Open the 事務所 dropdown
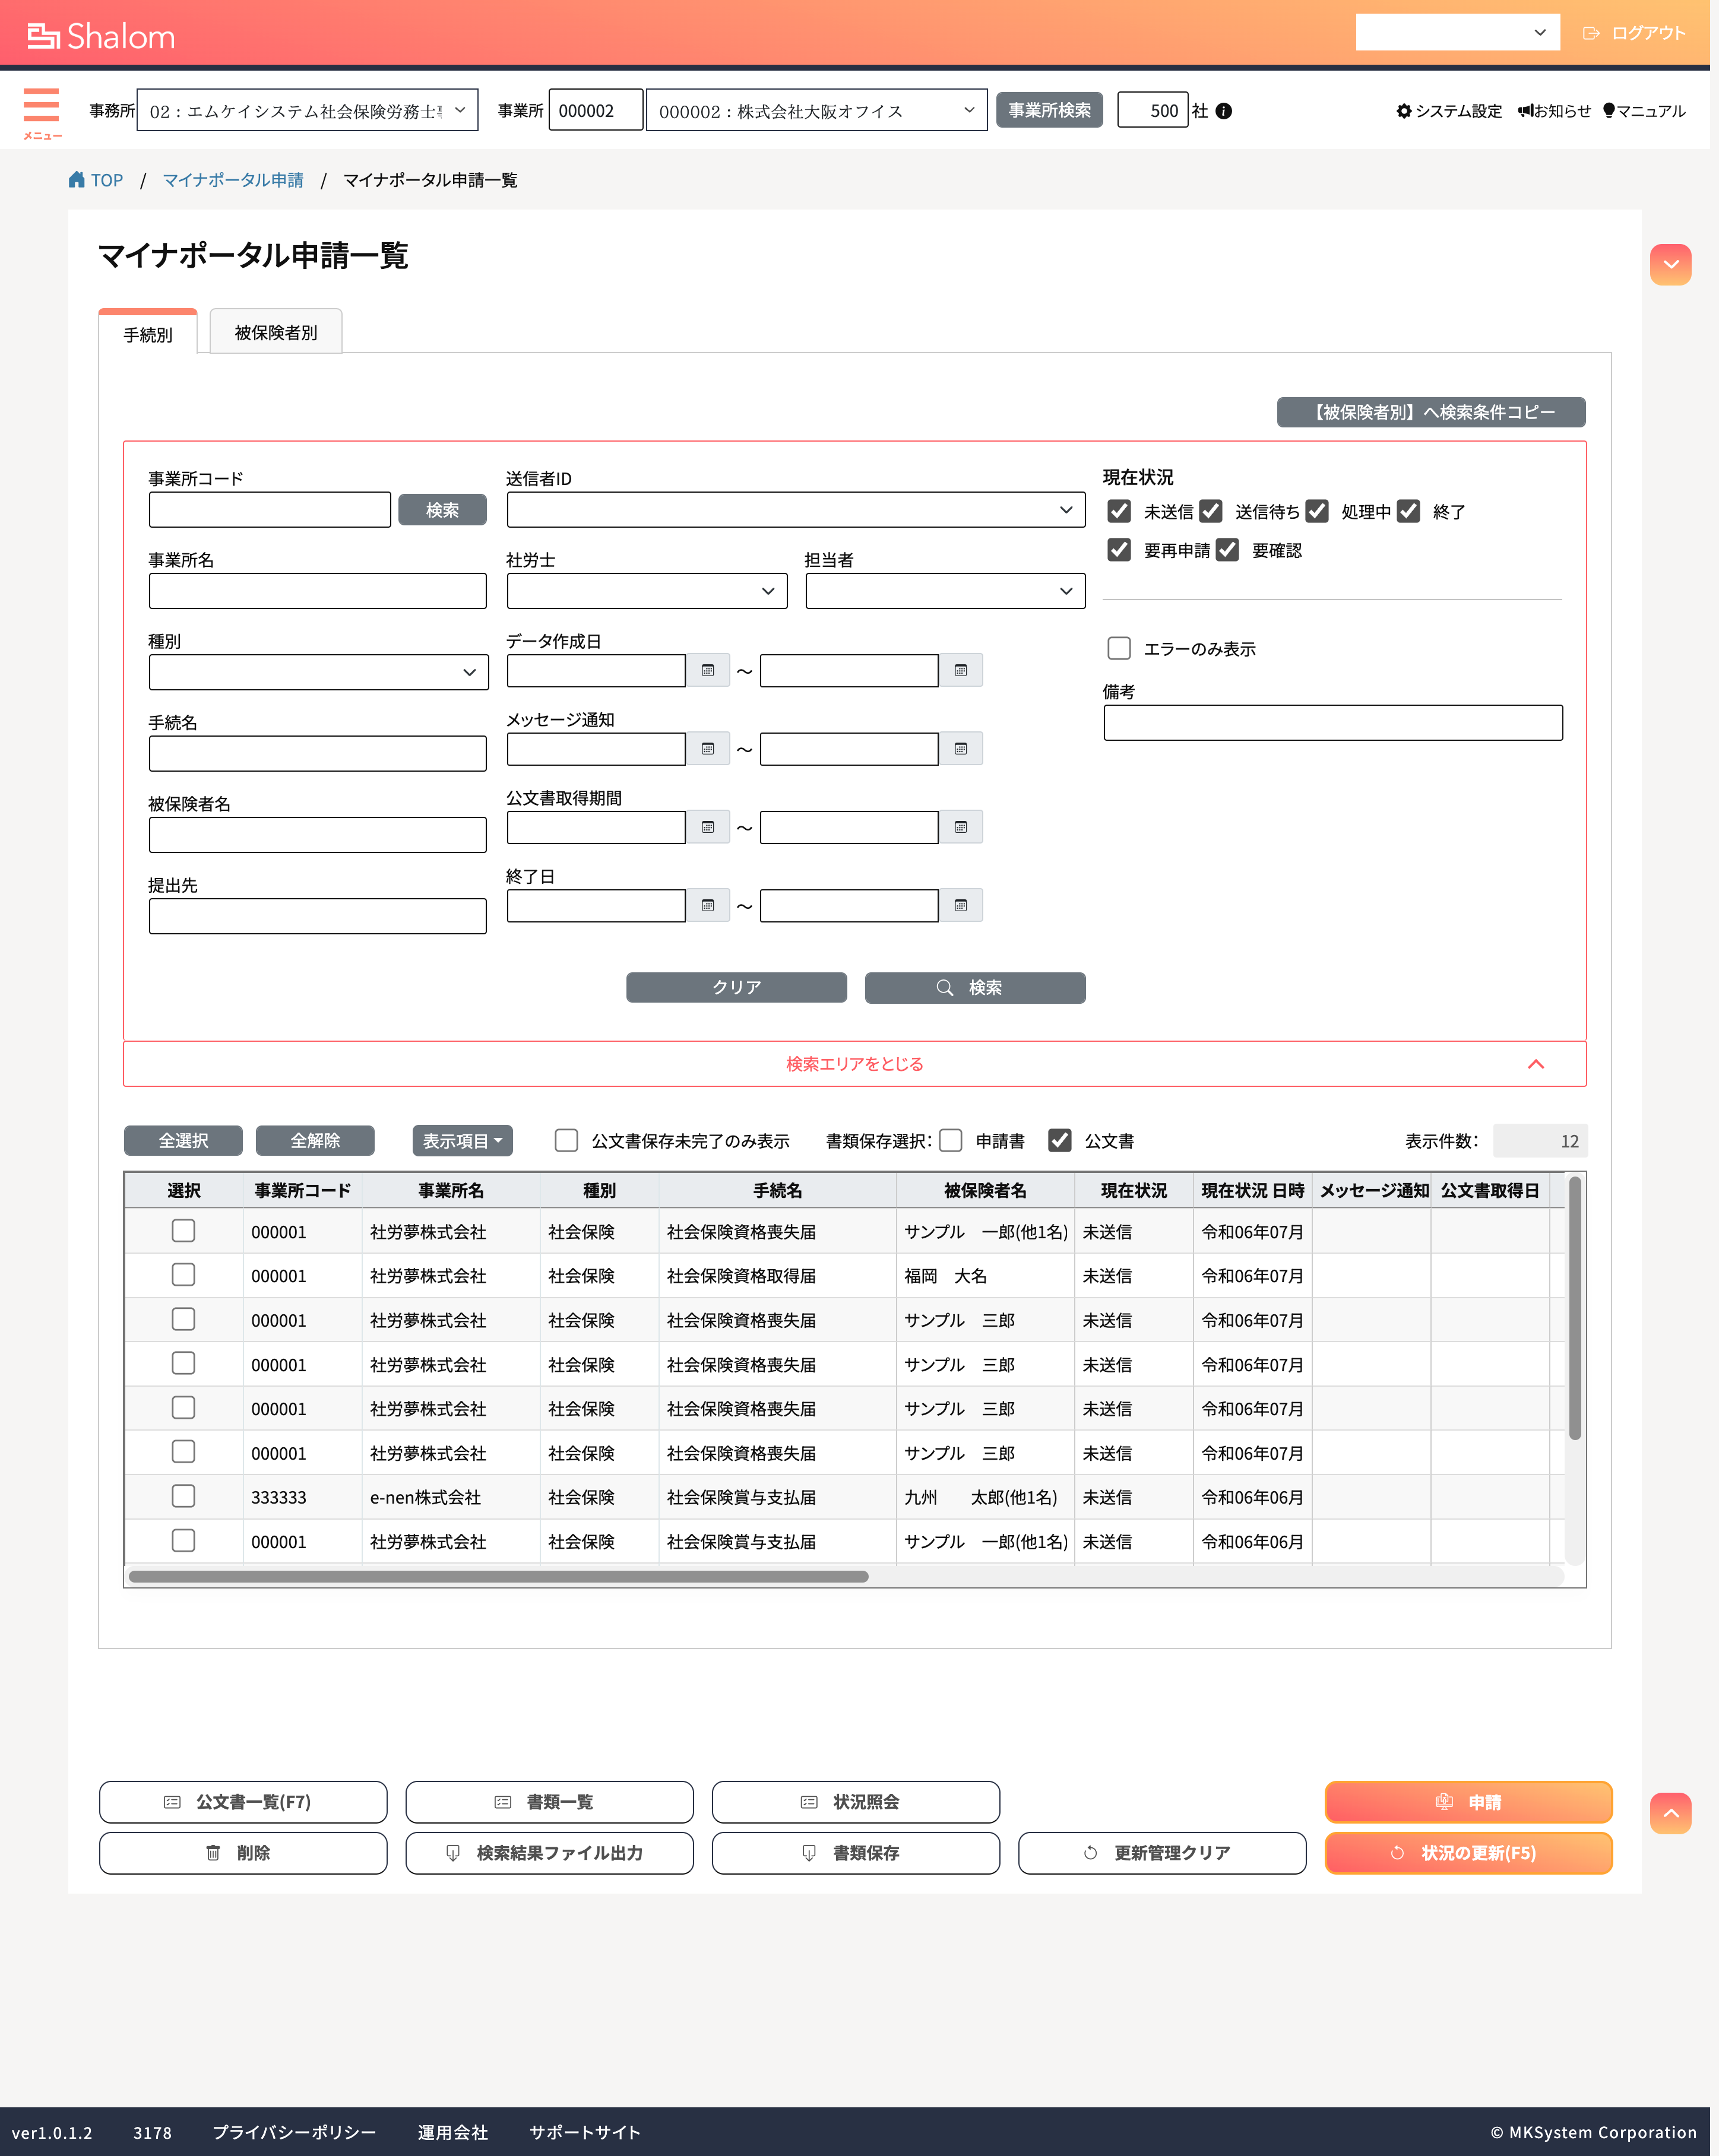 [x=307, y=111]
